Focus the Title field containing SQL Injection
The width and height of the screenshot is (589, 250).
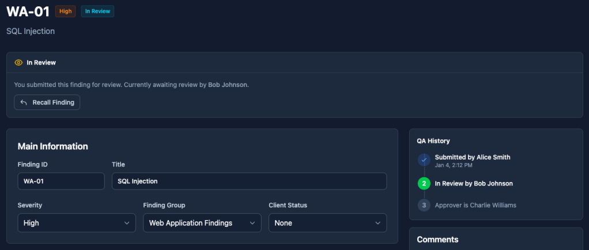click(249, 181)
